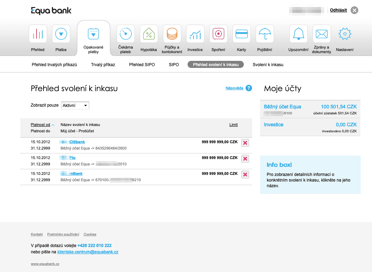Delete the Fio direct debit consent
Viewport: 372px width, 272px height.
pyautogui.click(x=245, y=159)
